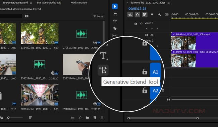This screenshot has height=127, width=218.
Task: Open the timeline panel menu
Action: click(168, 3)
